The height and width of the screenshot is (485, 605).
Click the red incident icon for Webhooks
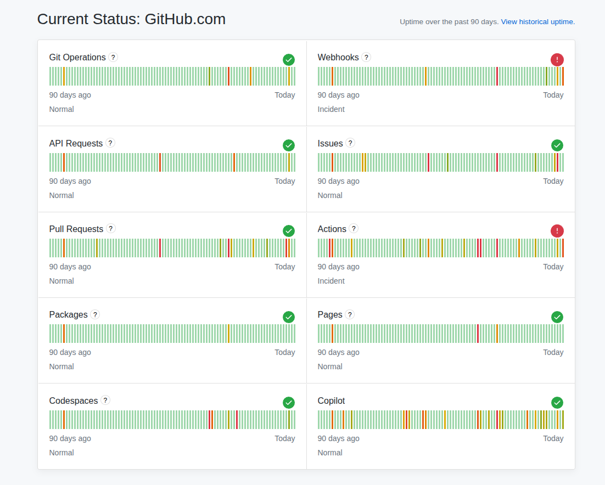[557, 60]
